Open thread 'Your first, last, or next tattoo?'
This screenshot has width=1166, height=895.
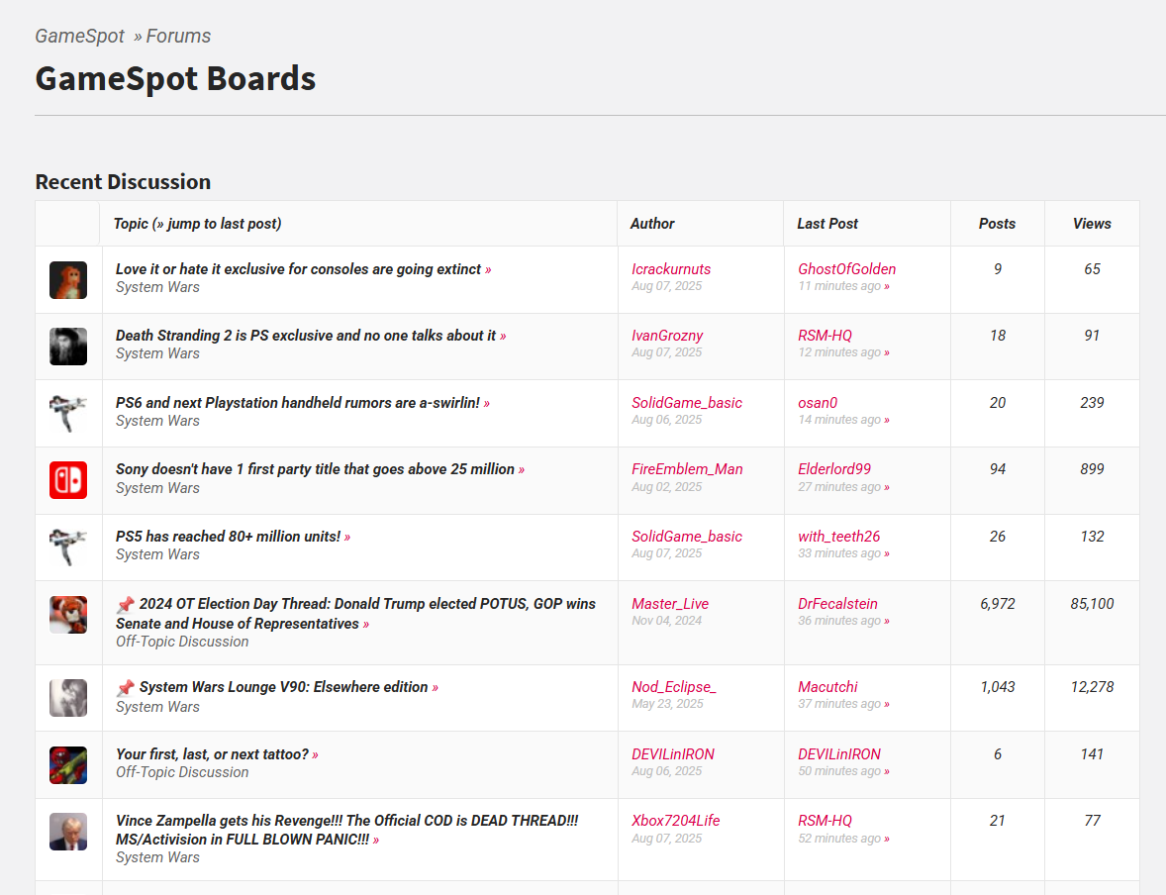(212, 754)
